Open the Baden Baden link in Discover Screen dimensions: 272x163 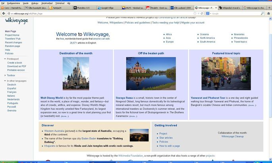pos(89,138)
